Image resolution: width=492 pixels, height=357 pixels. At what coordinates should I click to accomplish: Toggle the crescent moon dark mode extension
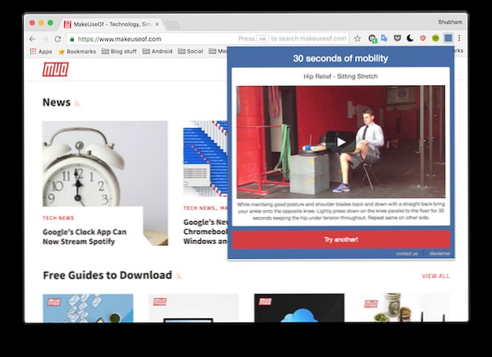410,38
